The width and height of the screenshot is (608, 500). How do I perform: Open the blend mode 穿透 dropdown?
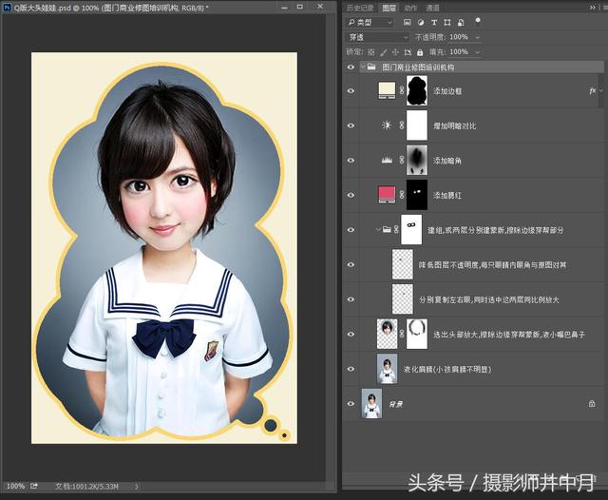click(377, 37)
